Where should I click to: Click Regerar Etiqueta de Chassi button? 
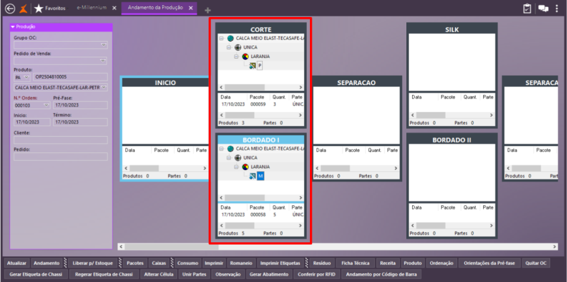pos(104,274)
